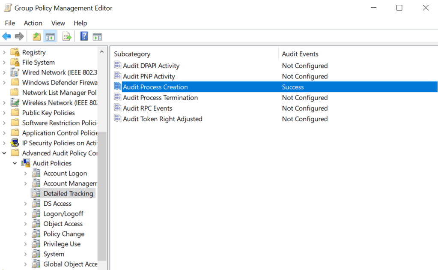Collapse the Audit Policies tree node
This screenshot has width=438, height=270.
point(15,163)
